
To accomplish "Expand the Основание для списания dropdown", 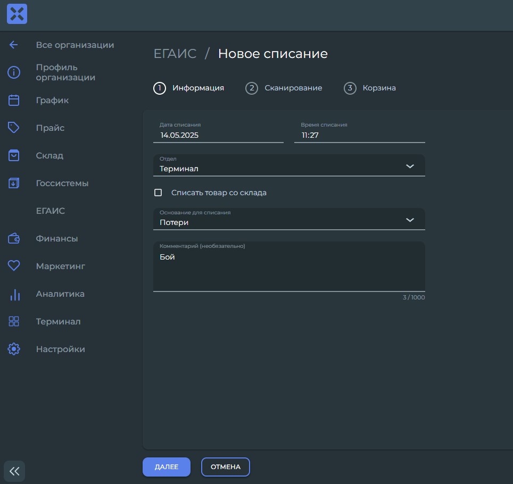I will 289,219.
